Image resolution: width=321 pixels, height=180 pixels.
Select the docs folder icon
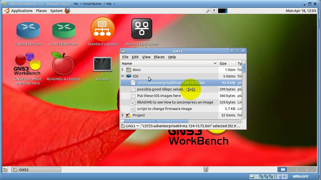129,70
